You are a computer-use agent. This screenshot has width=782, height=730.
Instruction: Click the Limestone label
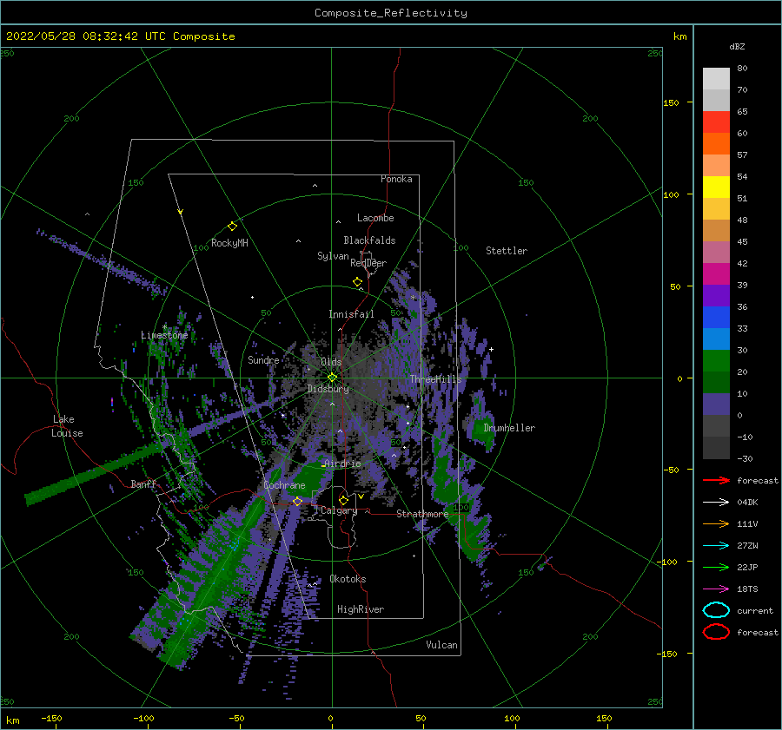pos(164,335)
